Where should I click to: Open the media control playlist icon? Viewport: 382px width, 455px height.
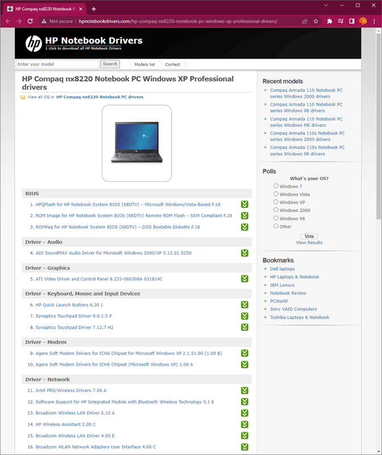click(x=341, y=21)
